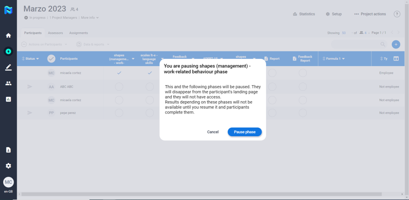Screen dimensions: 409x200
Task: Confirm with the Pause phase button
Action: [x=244, y=132]
